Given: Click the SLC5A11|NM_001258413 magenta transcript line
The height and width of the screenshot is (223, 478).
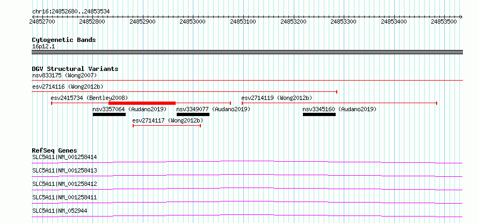Looking at the screenshot, I should [x=247, y=175].
